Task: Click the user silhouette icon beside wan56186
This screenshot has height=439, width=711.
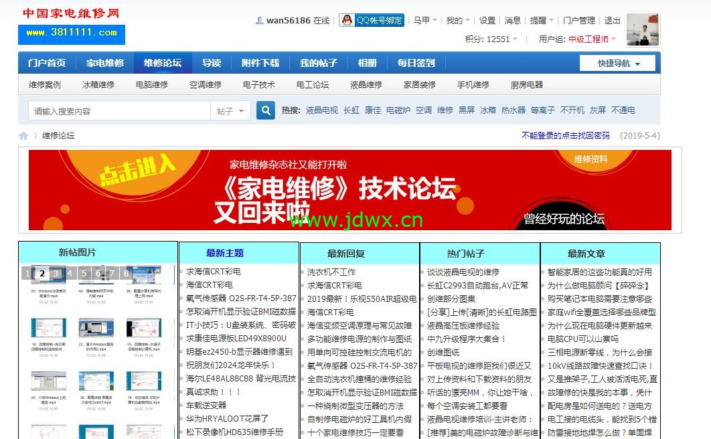Action: (x=259, y=20)
